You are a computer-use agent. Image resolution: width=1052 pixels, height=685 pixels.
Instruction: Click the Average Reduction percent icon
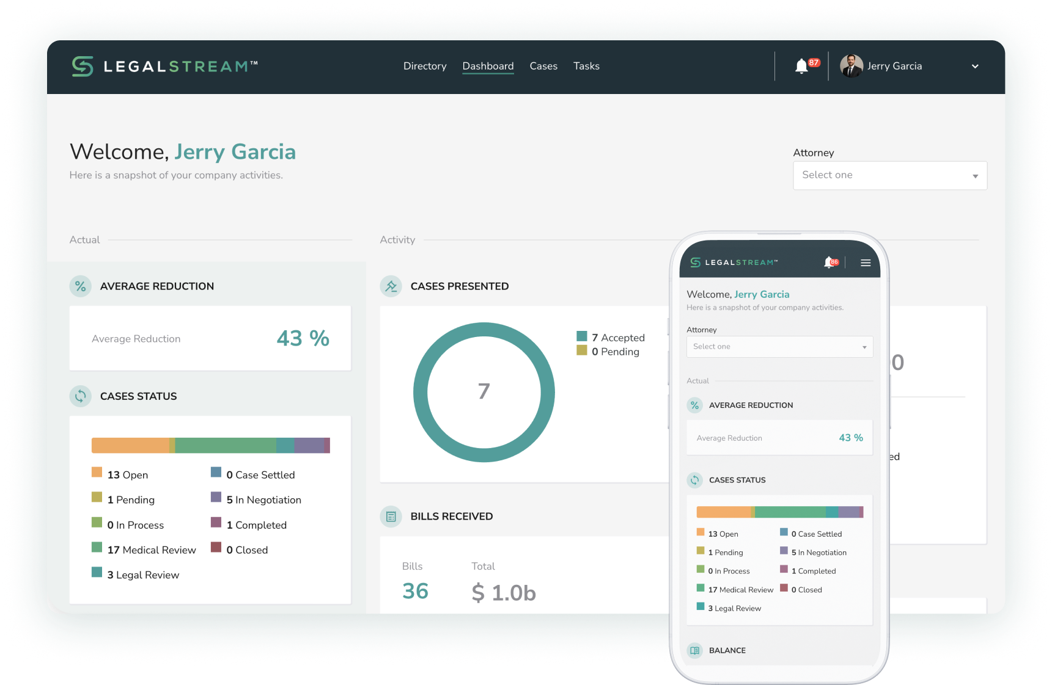point(81,286)
